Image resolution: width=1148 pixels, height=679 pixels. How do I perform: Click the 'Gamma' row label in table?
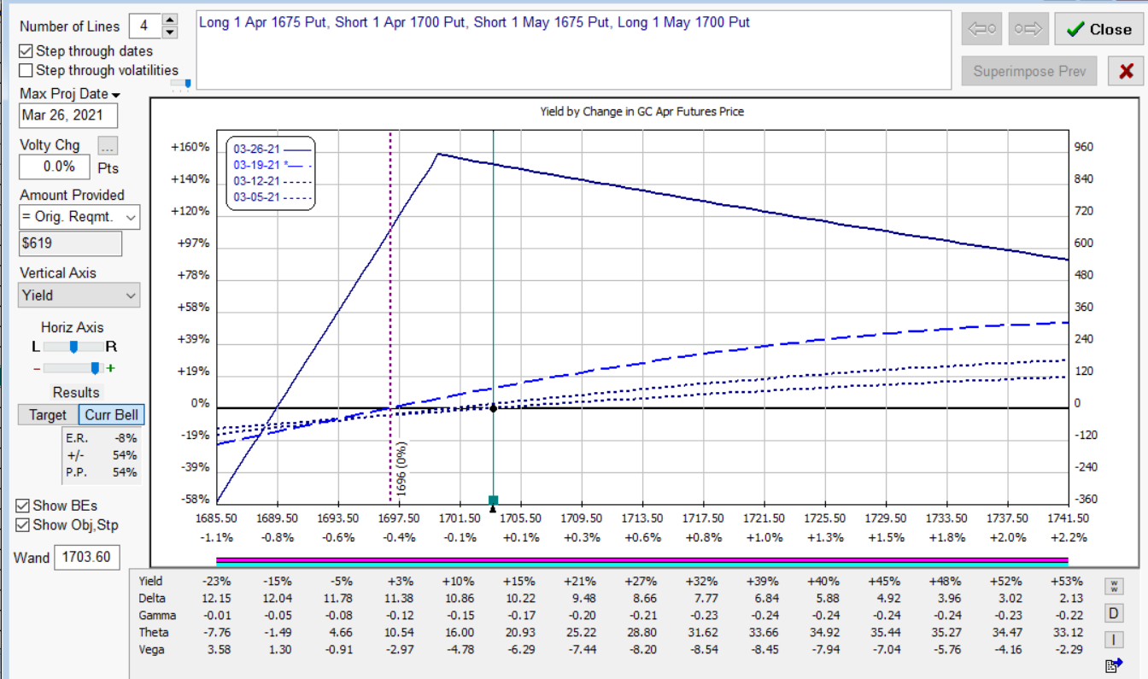click(157, 615)
